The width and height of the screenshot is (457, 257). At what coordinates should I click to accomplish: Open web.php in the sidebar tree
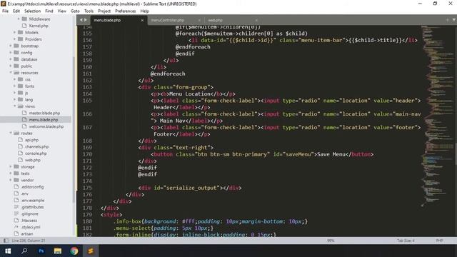point(33,160)
